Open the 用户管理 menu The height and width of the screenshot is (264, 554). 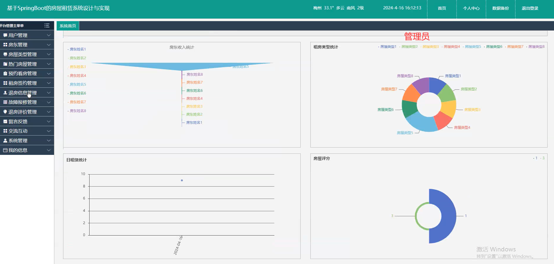[27, 35]
